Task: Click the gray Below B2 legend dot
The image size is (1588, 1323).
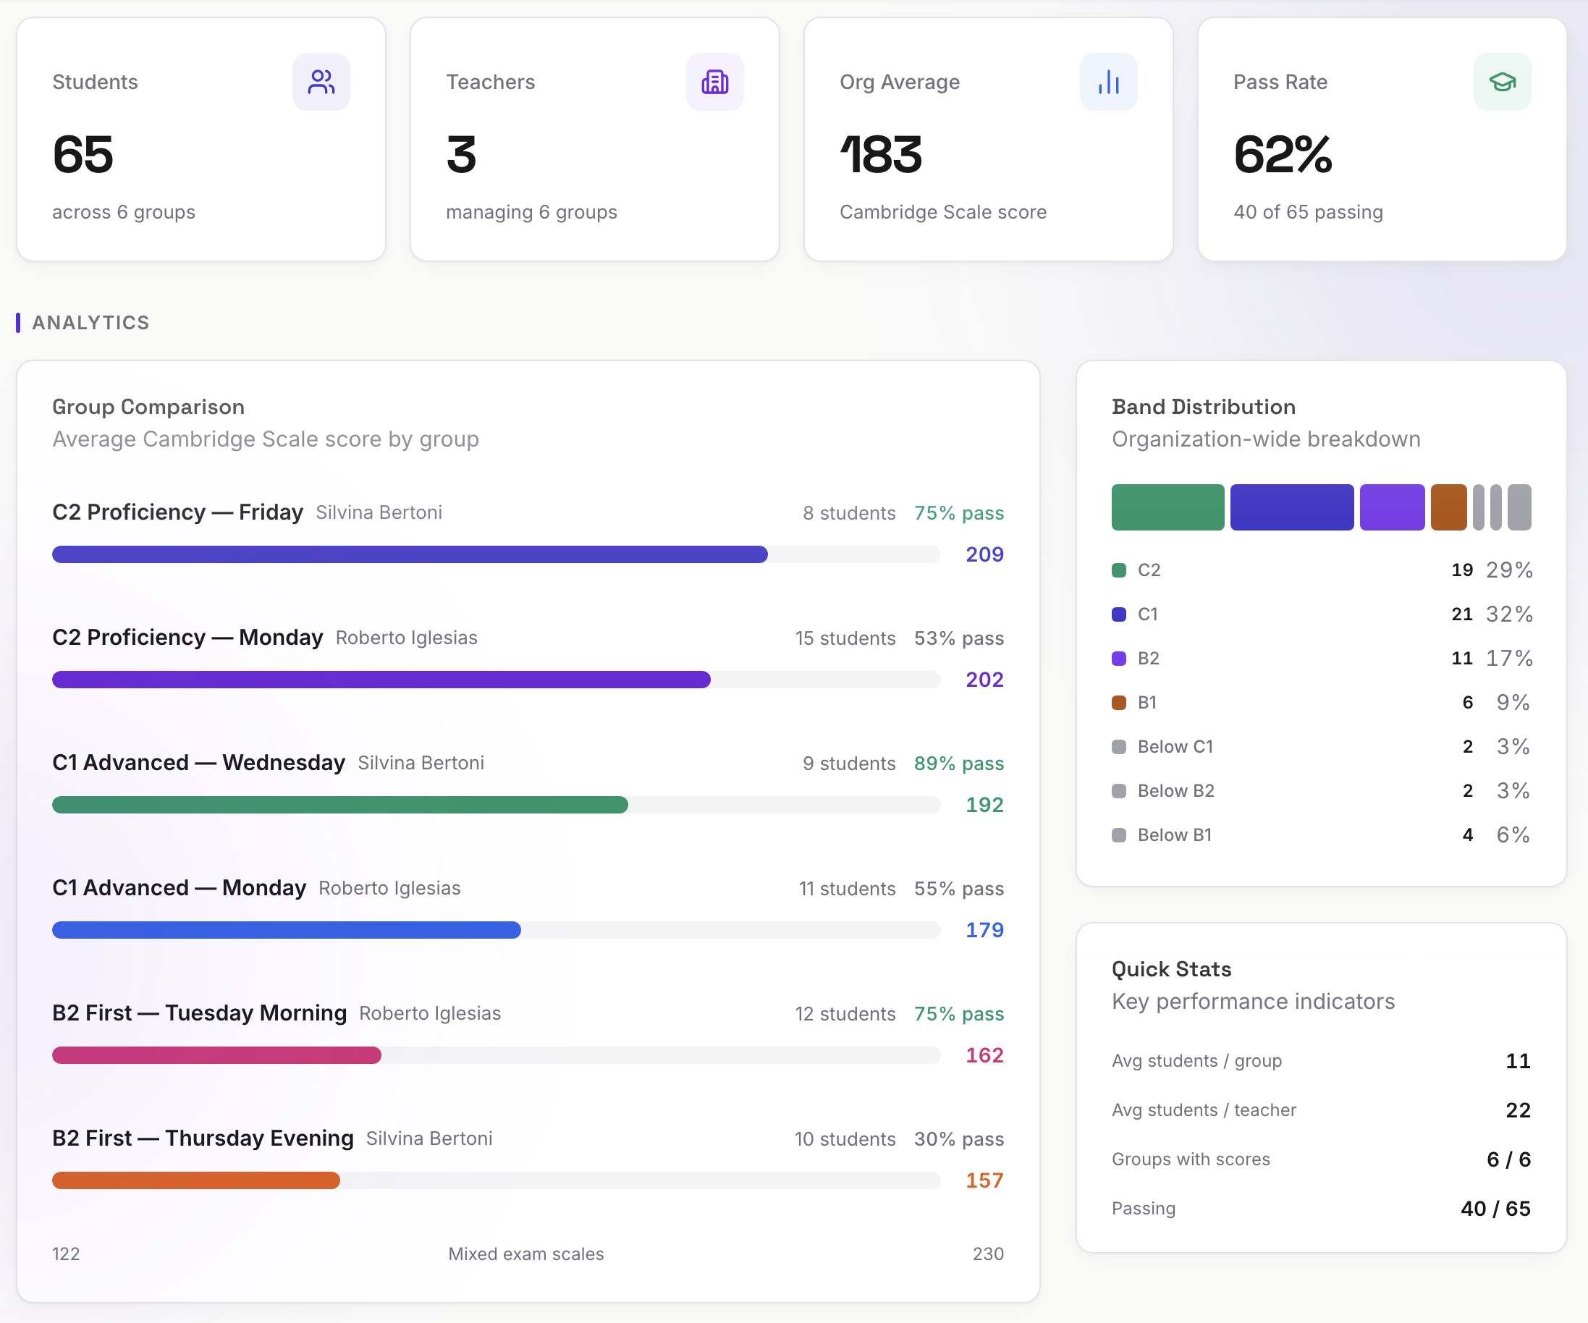Action: coord(1119,791)
